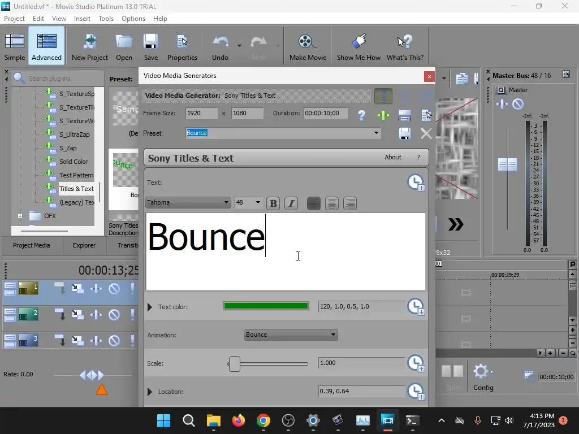Align text right
The width and height of the screenshot is (579, 434).
point(349,203)
